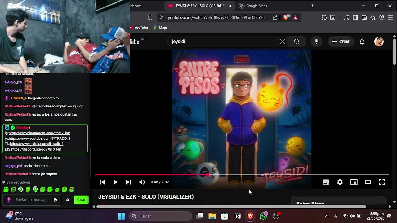Select the heart-eyes green emote
The image size is (397, 223).
(x=72, y=190)
